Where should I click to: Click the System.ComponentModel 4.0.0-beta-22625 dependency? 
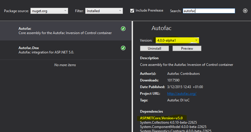pos(173,127)
